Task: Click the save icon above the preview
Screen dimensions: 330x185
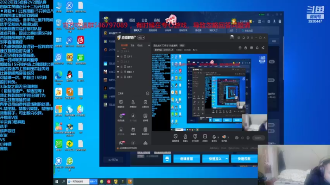Action: [x=240, y=48]
